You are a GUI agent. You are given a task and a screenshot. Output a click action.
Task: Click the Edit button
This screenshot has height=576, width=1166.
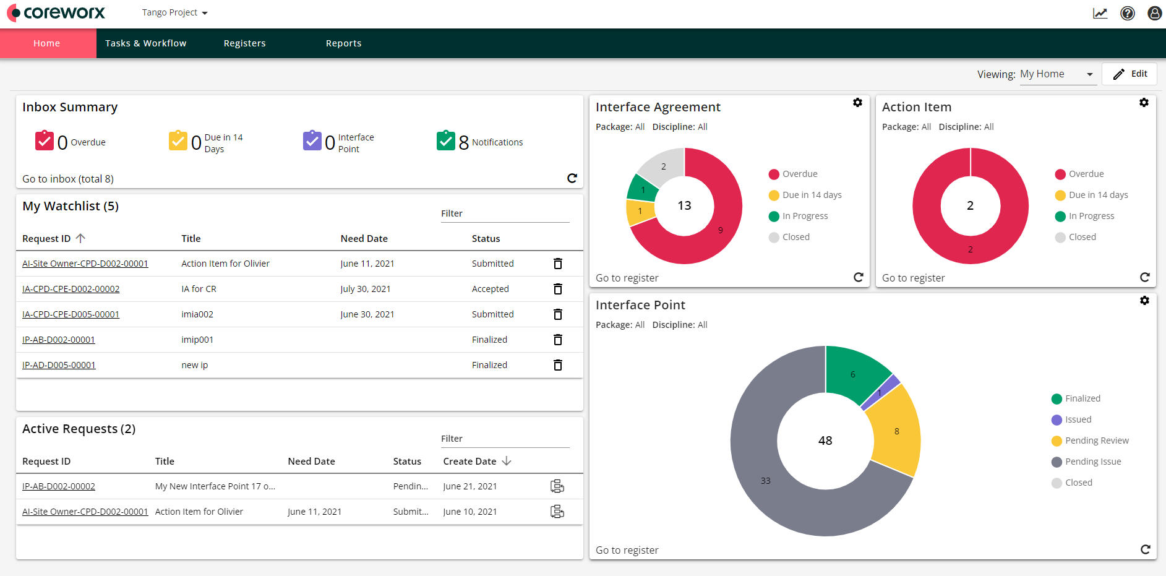1130,74
